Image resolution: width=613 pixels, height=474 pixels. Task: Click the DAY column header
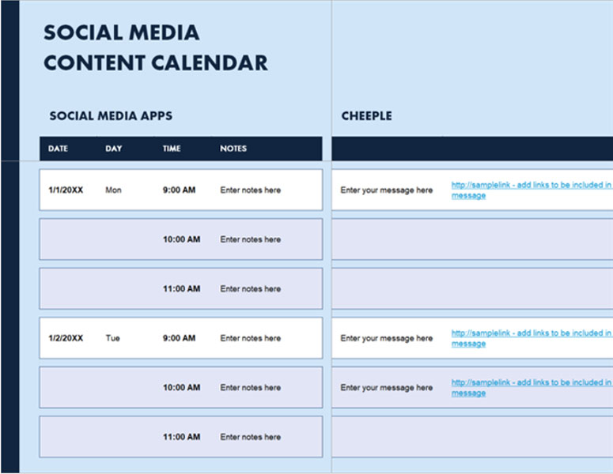(113, 149)
